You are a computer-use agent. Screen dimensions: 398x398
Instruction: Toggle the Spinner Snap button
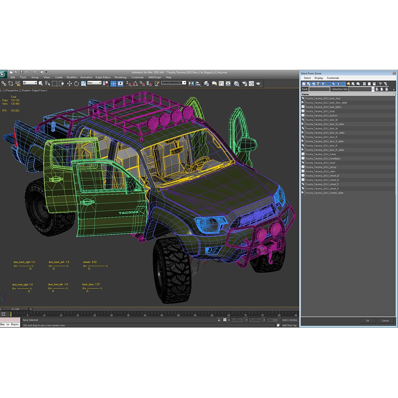click(149, 83)
